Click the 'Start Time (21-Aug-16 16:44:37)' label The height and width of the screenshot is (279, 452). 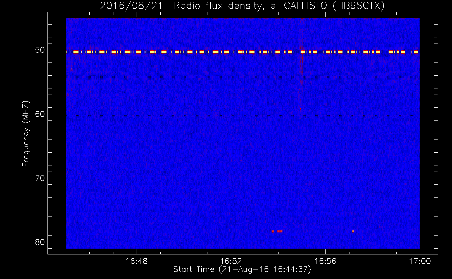pyautogui.click(x=242, y=270)
